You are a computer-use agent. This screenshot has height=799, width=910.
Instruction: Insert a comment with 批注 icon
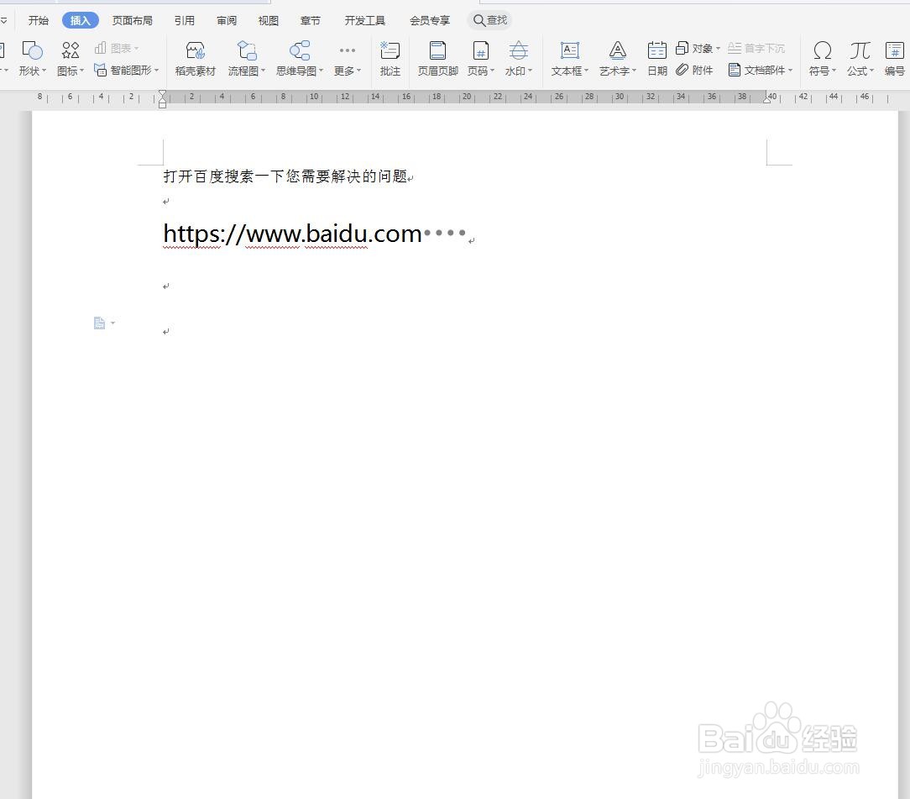[390, 57]
